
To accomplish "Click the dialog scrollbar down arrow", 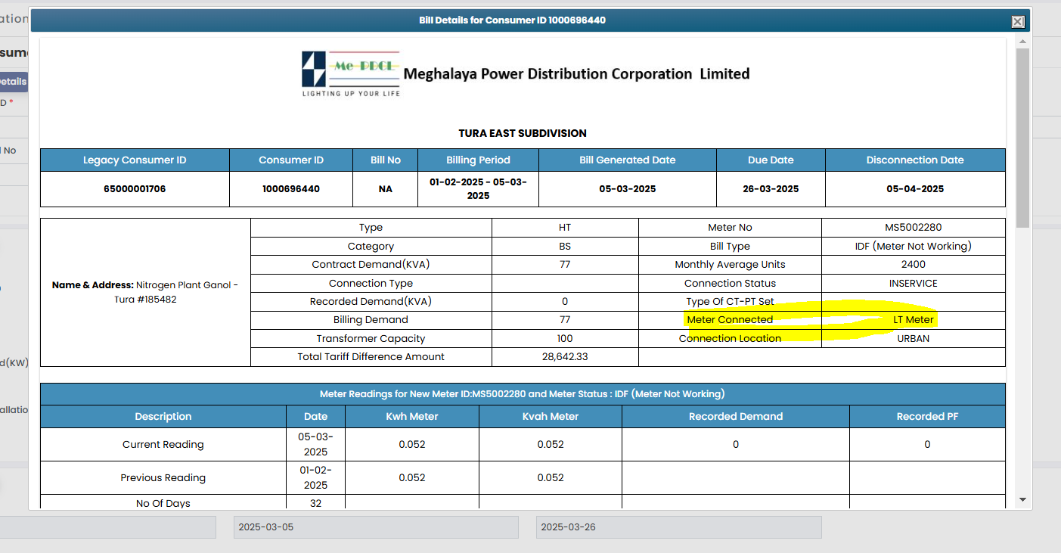I will tap(1022, 499).
